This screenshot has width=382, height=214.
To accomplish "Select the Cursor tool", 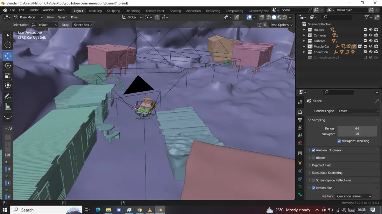I will click(8, 45).
